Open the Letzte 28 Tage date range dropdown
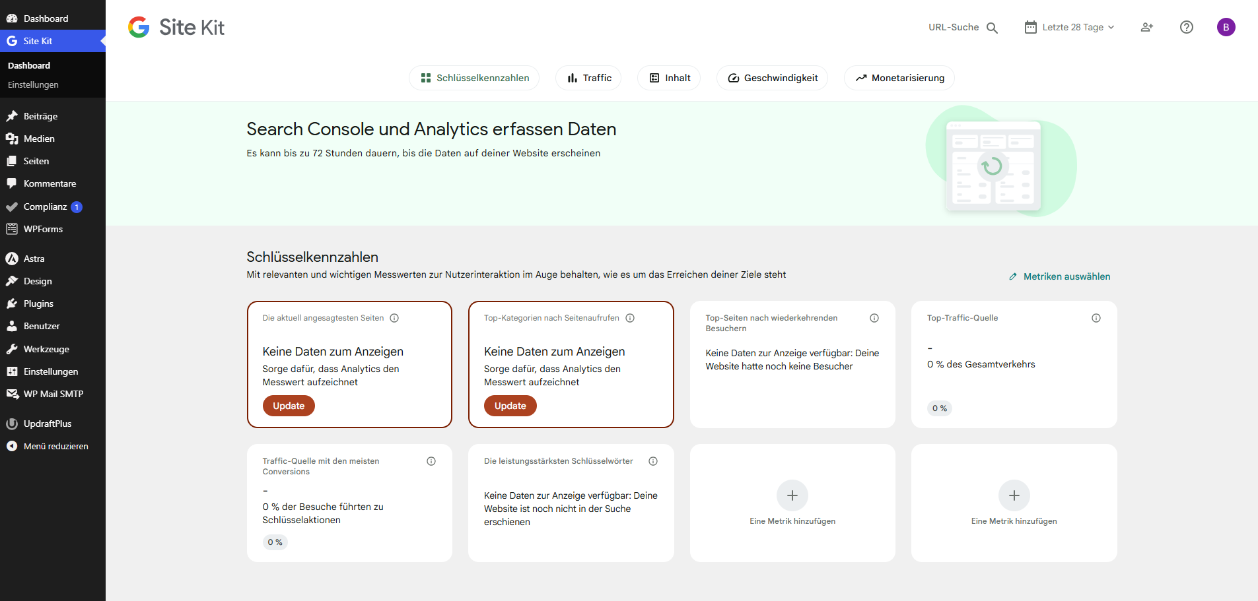Viewport: 1258px width, 601px height. tap(1070, 27)
